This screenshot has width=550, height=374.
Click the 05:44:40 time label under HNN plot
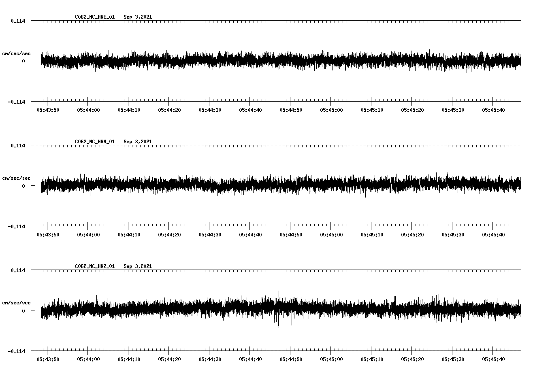(x=250, y=234)
